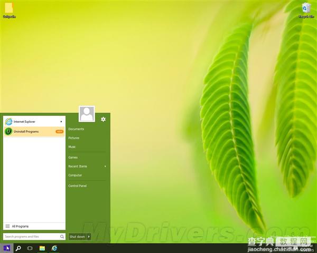
Task: Expand Recent Items submenu arrow
Action: [105, 166]
